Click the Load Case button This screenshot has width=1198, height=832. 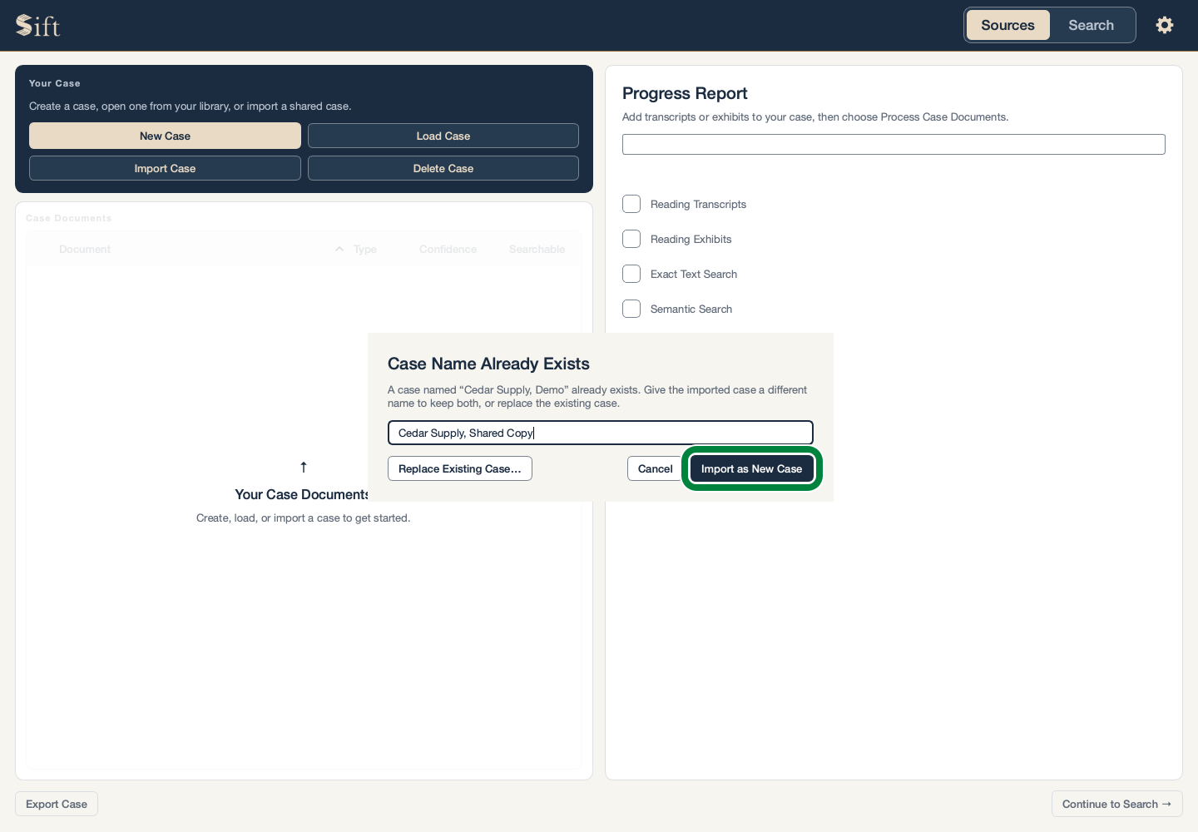pyautogui.click(x=443, y=136)
